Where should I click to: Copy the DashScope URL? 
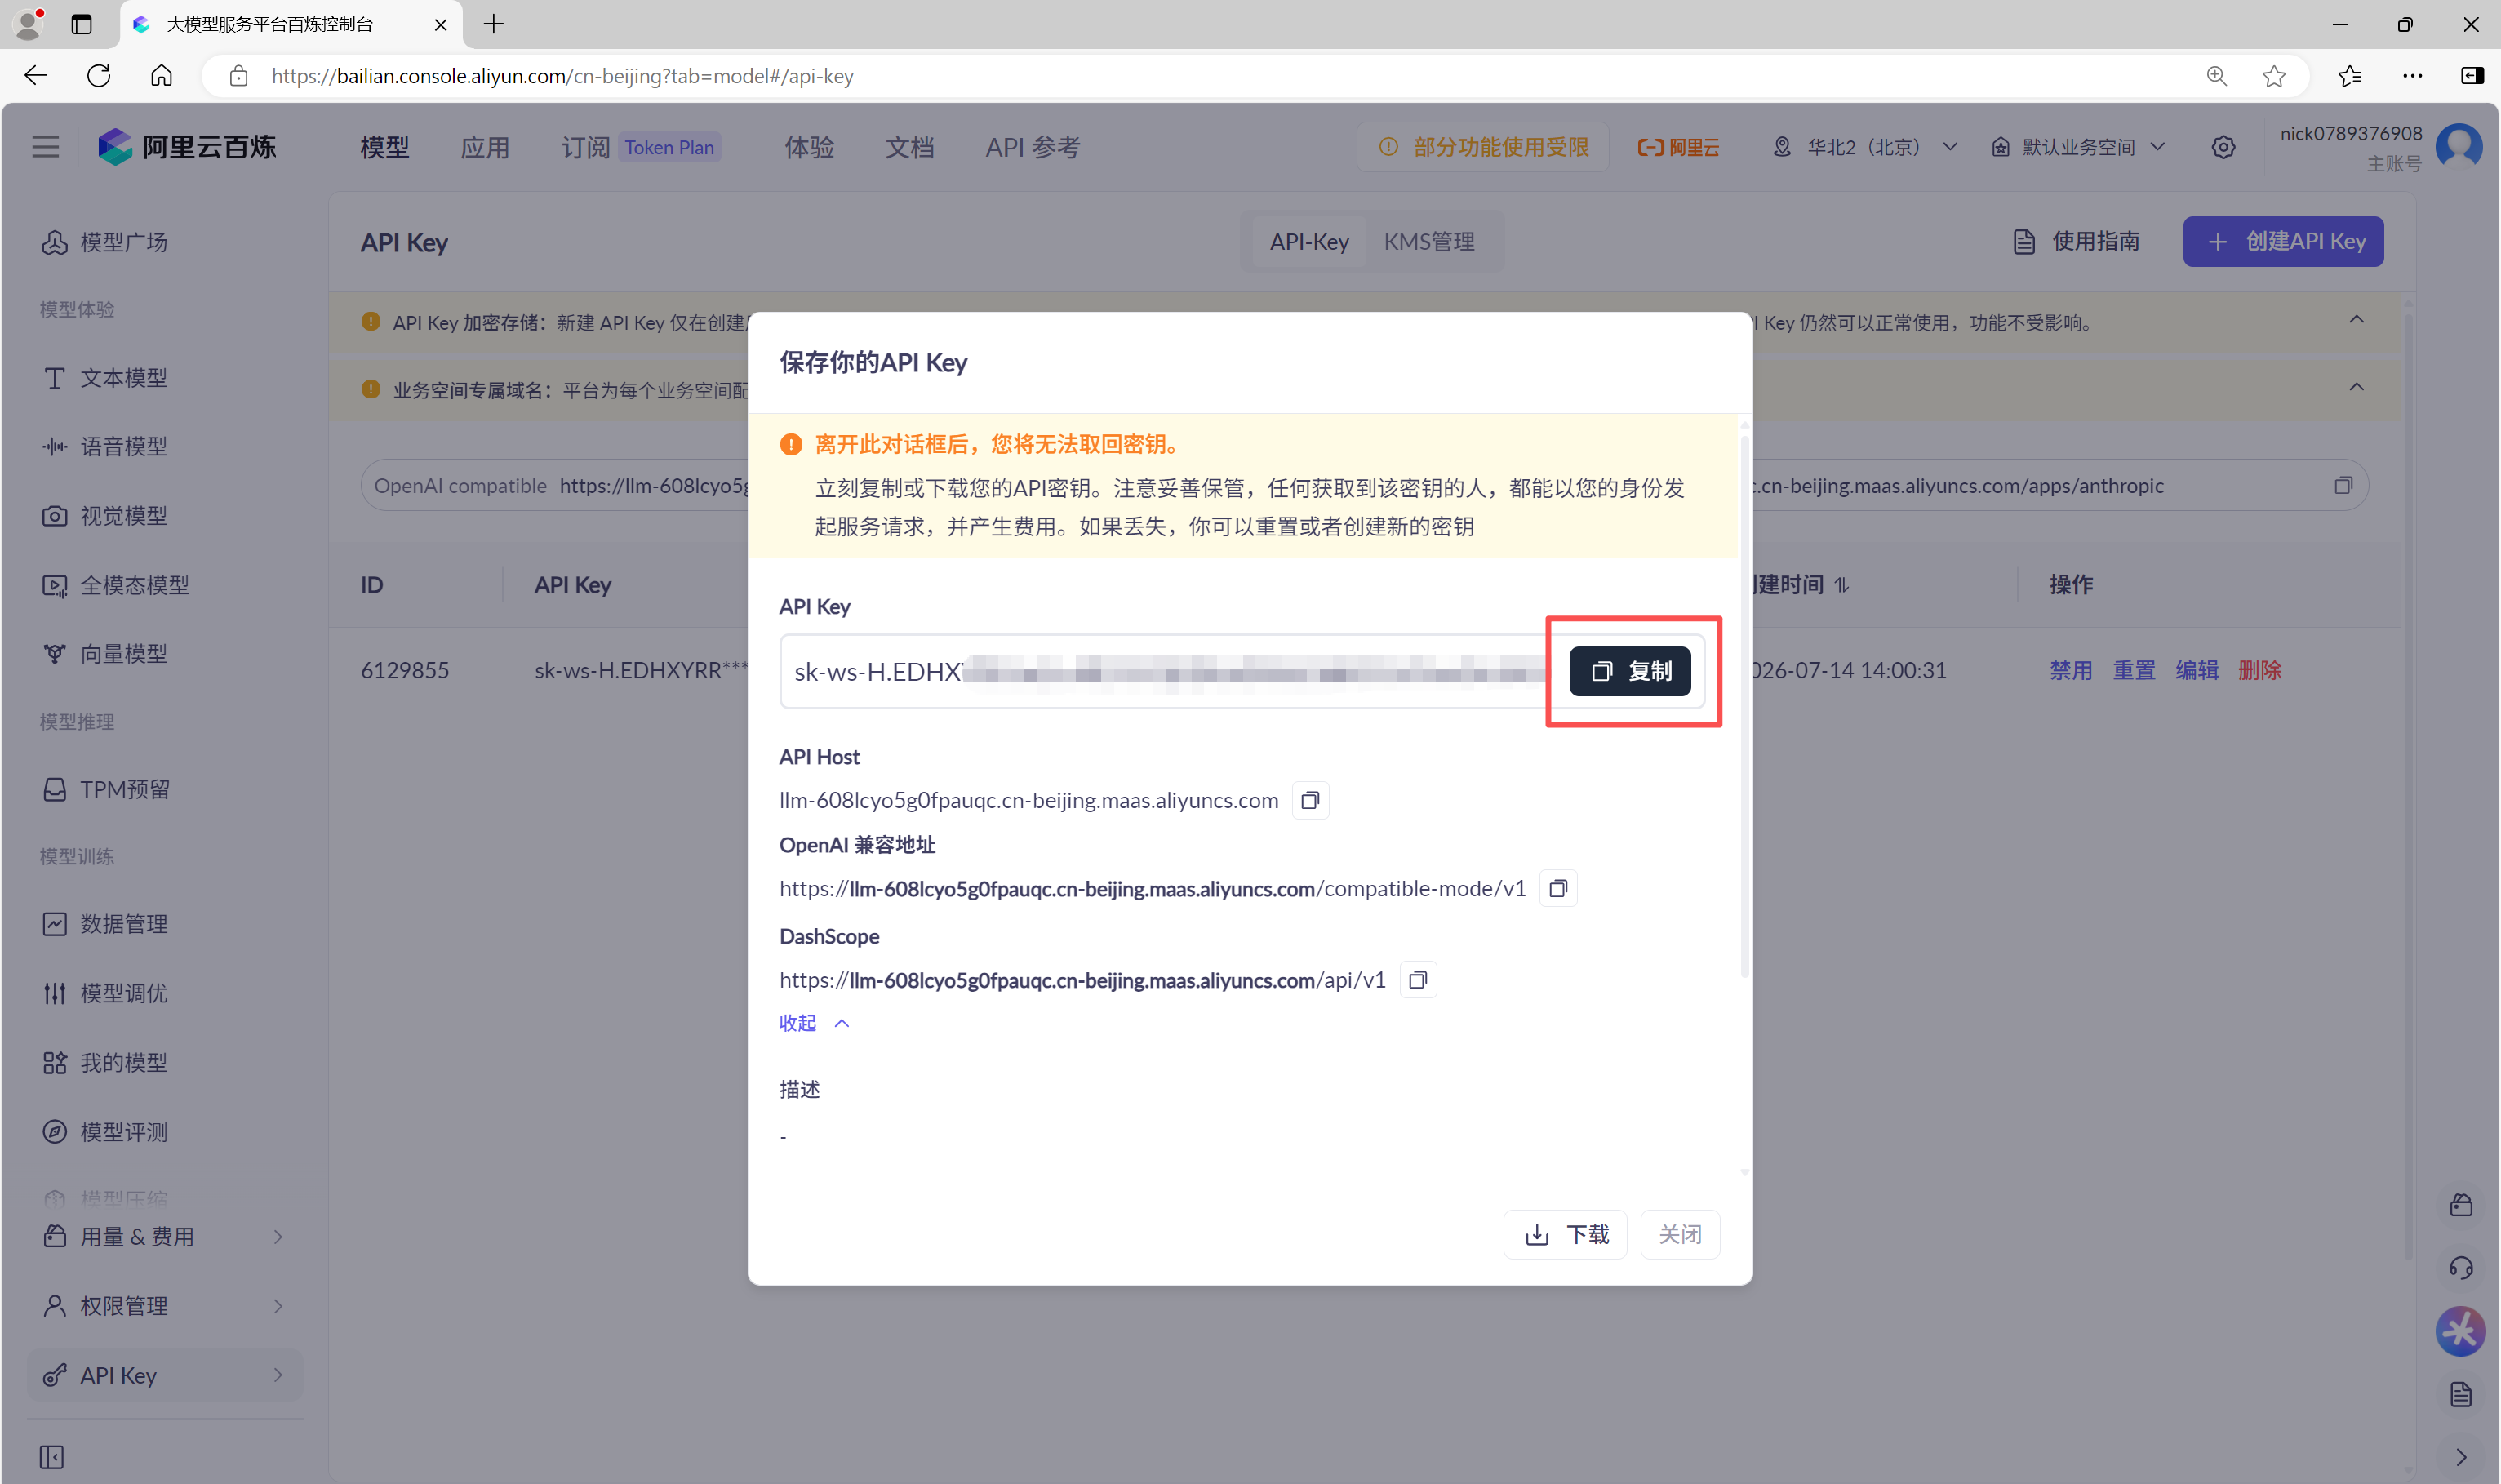1418,980
